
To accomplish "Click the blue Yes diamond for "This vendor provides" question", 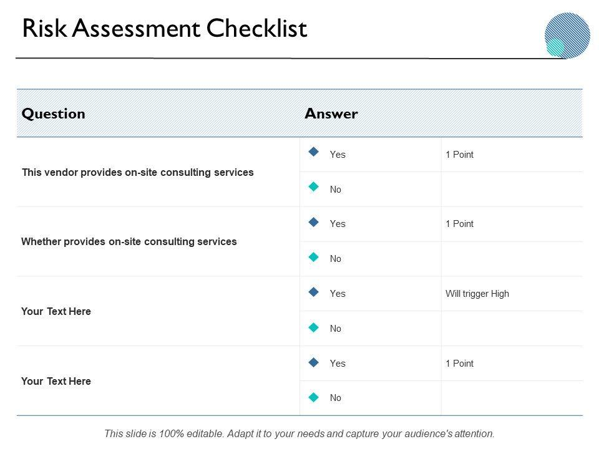I will [x=314, y=152].
